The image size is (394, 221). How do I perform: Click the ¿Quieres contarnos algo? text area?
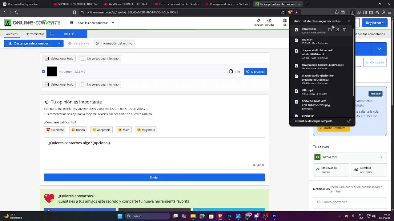154,153
